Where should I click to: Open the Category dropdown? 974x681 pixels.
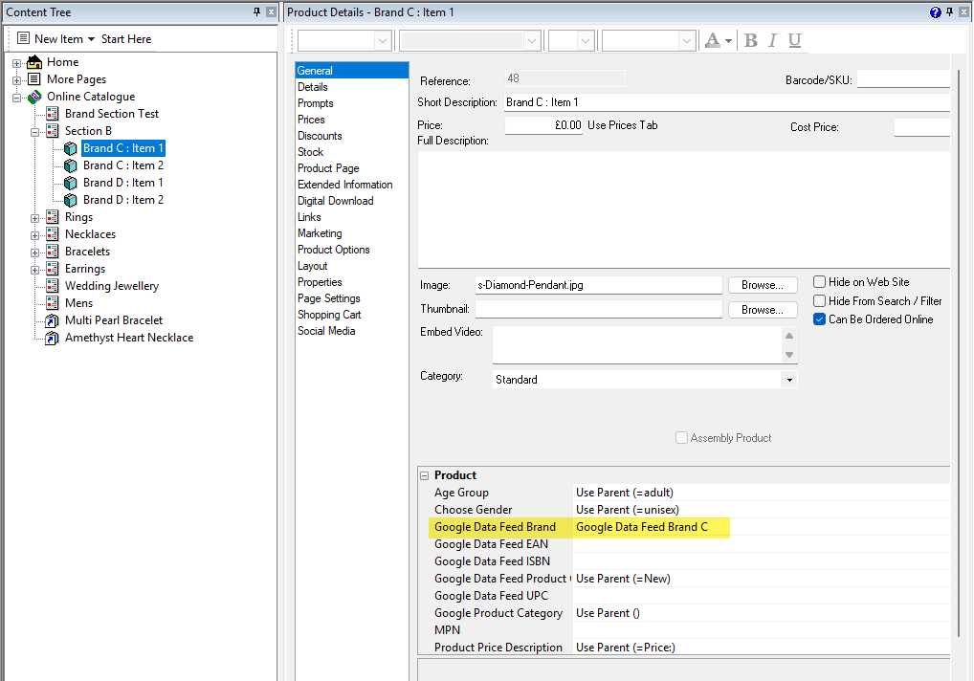point(788,380)
